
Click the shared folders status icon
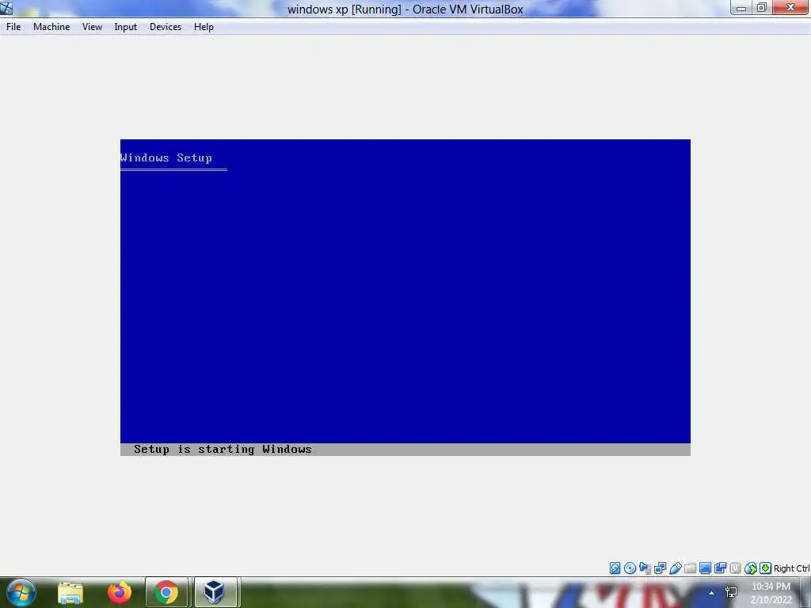[x=690, y=568]
